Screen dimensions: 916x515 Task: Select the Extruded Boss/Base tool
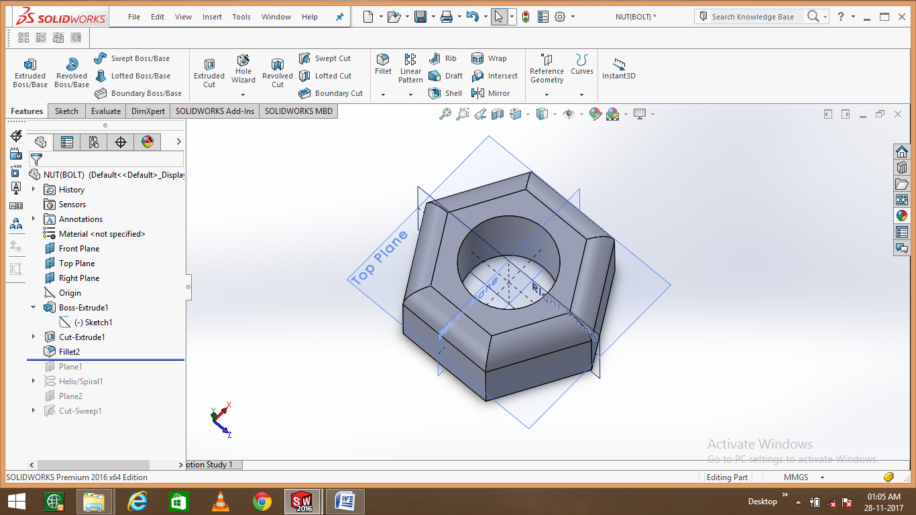(x=30, y=72)
